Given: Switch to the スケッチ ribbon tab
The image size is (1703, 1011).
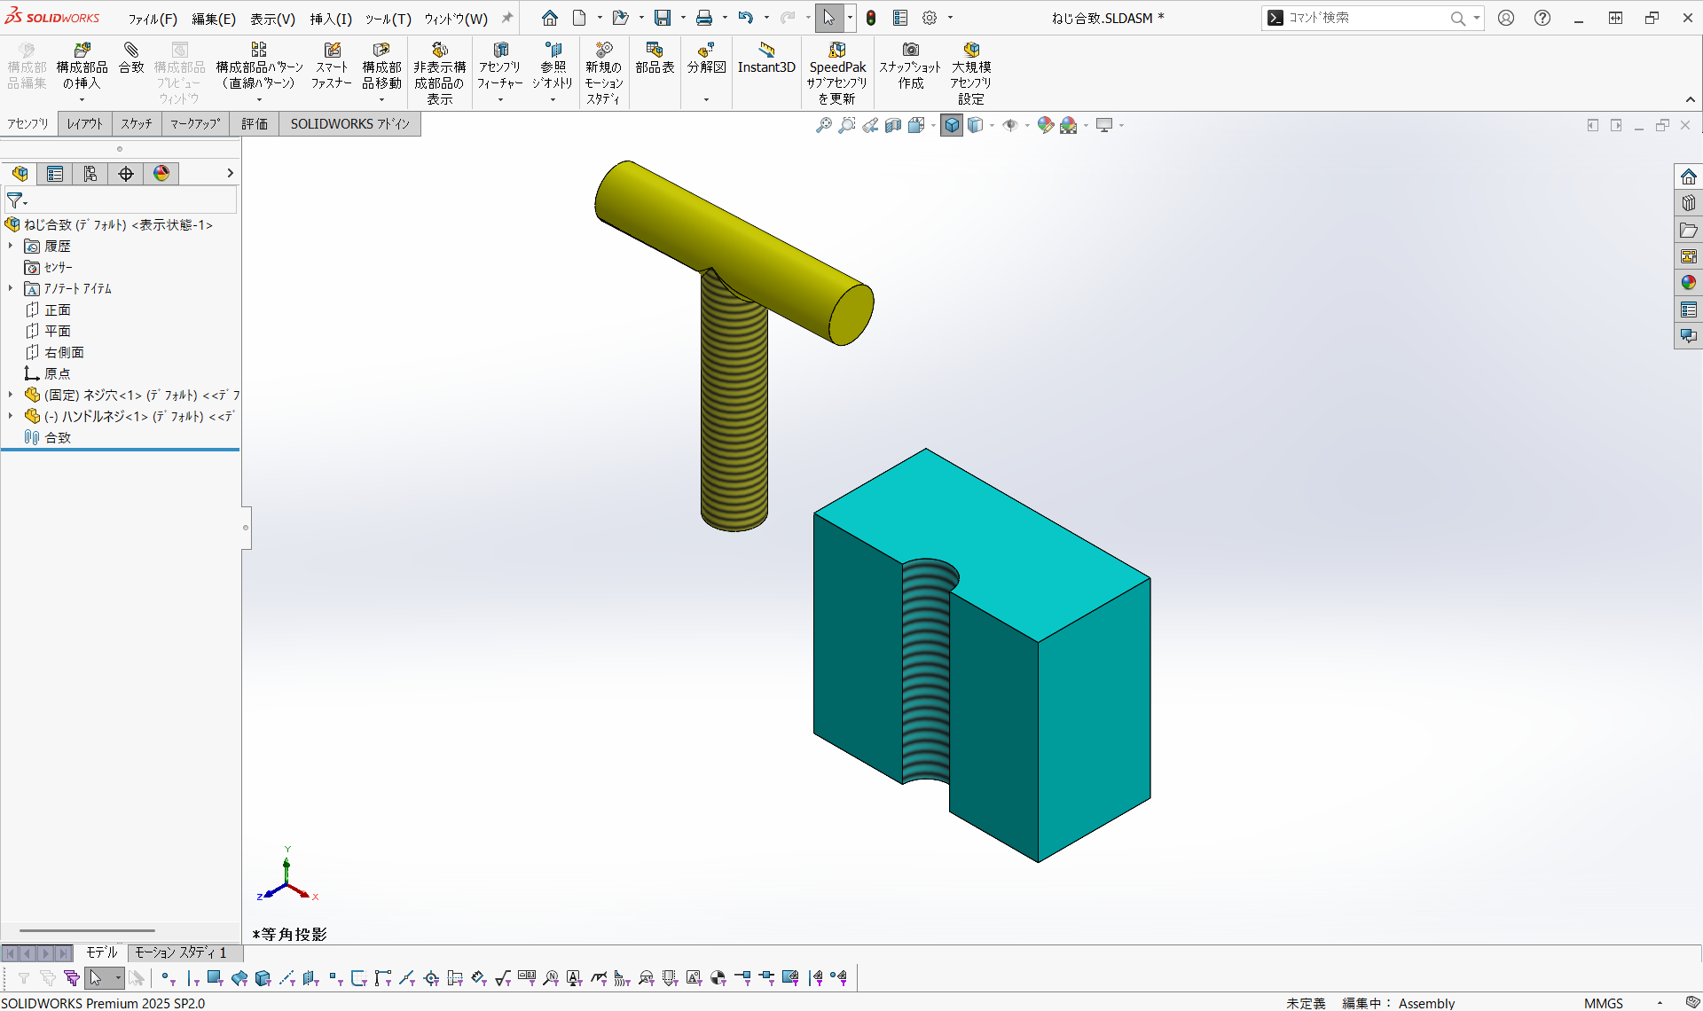Looking at the screenshot, I should point(137,124).
